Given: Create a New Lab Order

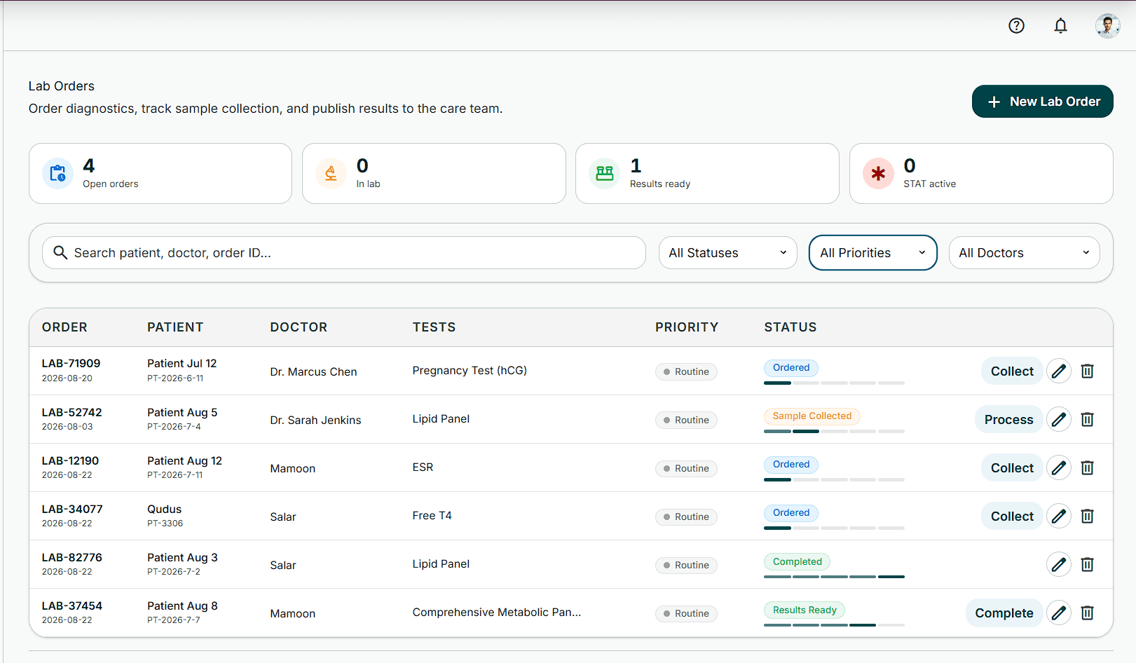Looking at the screenshot, I should coord(1042,101).
